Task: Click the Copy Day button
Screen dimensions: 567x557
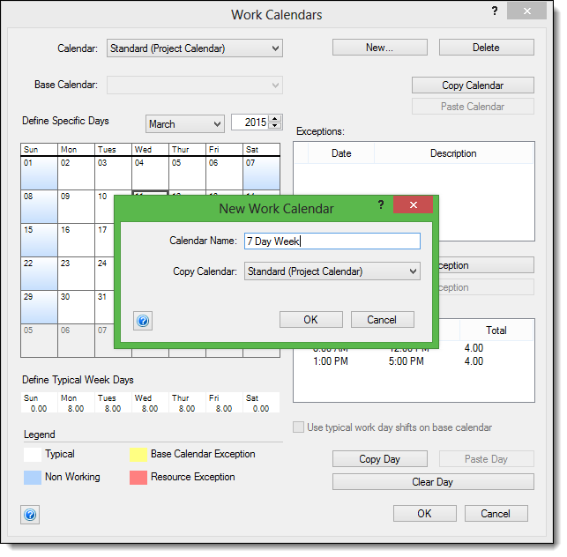Action: (379, 459)
